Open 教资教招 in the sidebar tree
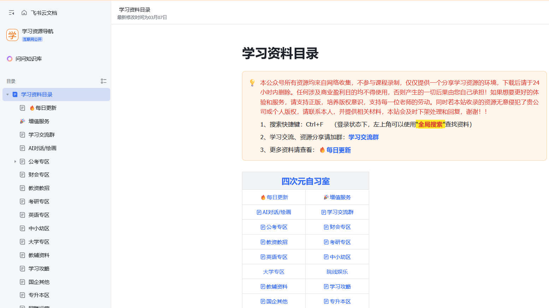The image size is (549, 308). click(39, 188)
